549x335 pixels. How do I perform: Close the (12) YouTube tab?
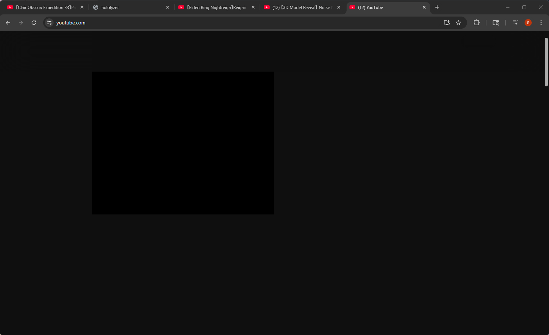(x=424, y=7)
